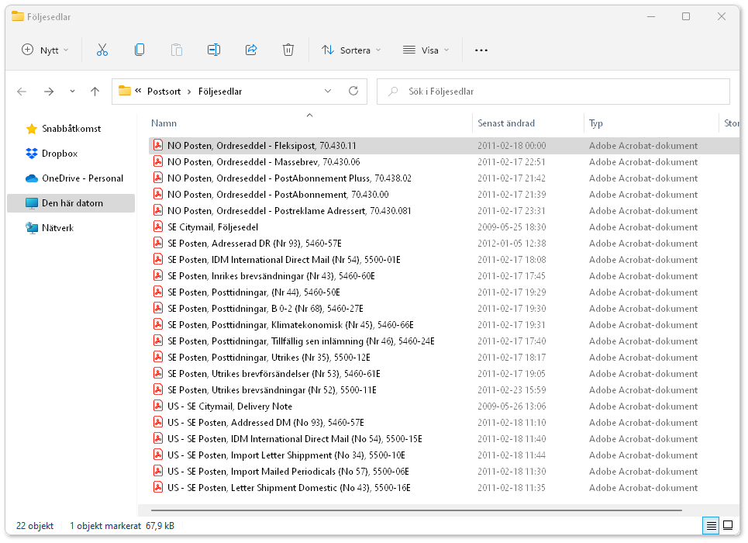The height and width of the screenshot is (543, 748).
Task: Click the Delete trash can icon
Action: [x=288, y=50]
